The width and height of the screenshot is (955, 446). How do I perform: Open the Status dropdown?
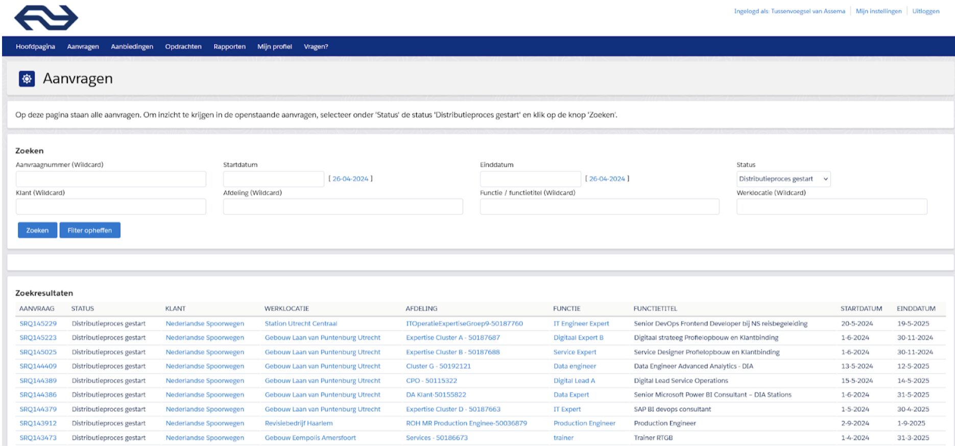click(x=783, y=179)
